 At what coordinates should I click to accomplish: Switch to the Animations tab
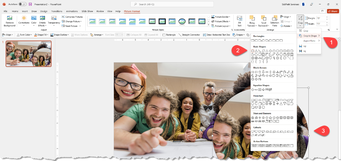point(72,11)
